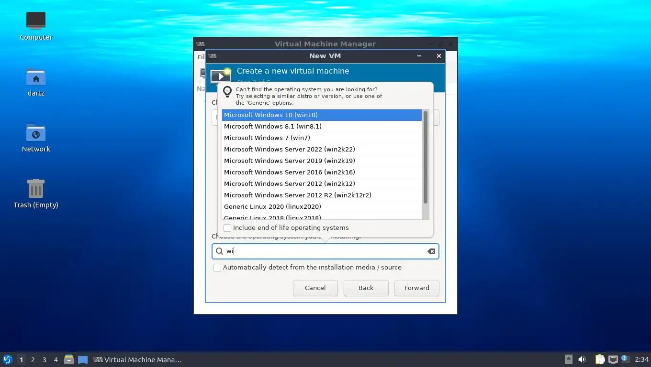
Task: Click the New VM window title icon
Action: click(x=213, y=56)
